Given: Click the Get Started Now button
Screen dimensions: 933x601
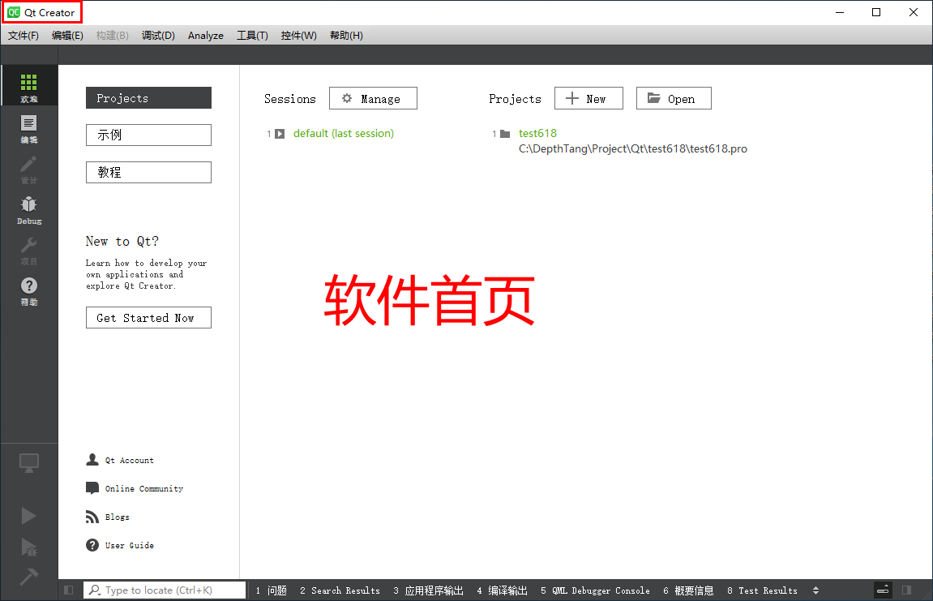Looking at the screenshot, I should (x=149, y=317).
